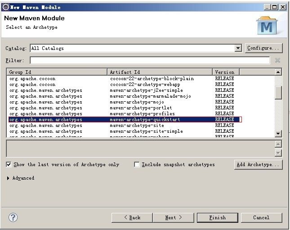The height and width of the screenshot is (230, 290).
Task: Click the Finish button
Action: (x=218, y=217)
